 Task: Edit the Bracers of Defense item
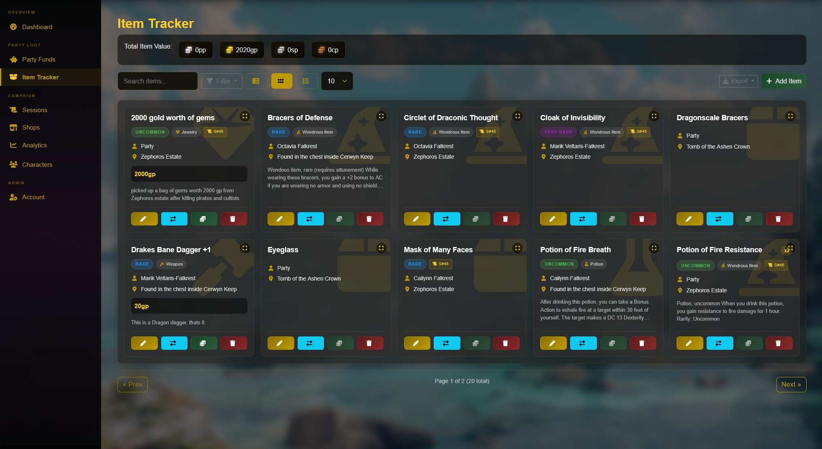[x=281, y=219]
